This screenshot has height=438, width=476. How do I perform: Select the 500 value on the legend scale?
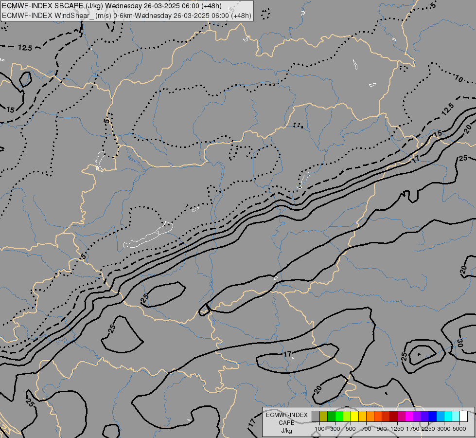[x=351, y=429]
